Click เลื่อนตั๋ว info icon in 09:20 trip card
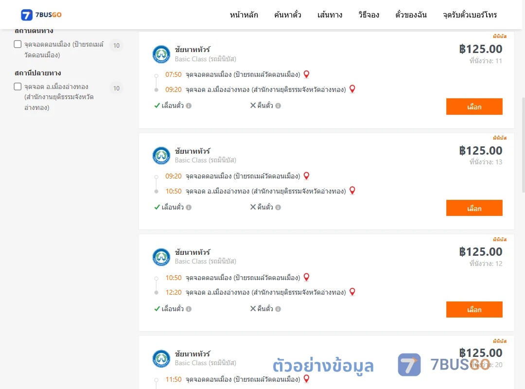Image resolution: width=525 pixels, height=389 pixels. 189,208
